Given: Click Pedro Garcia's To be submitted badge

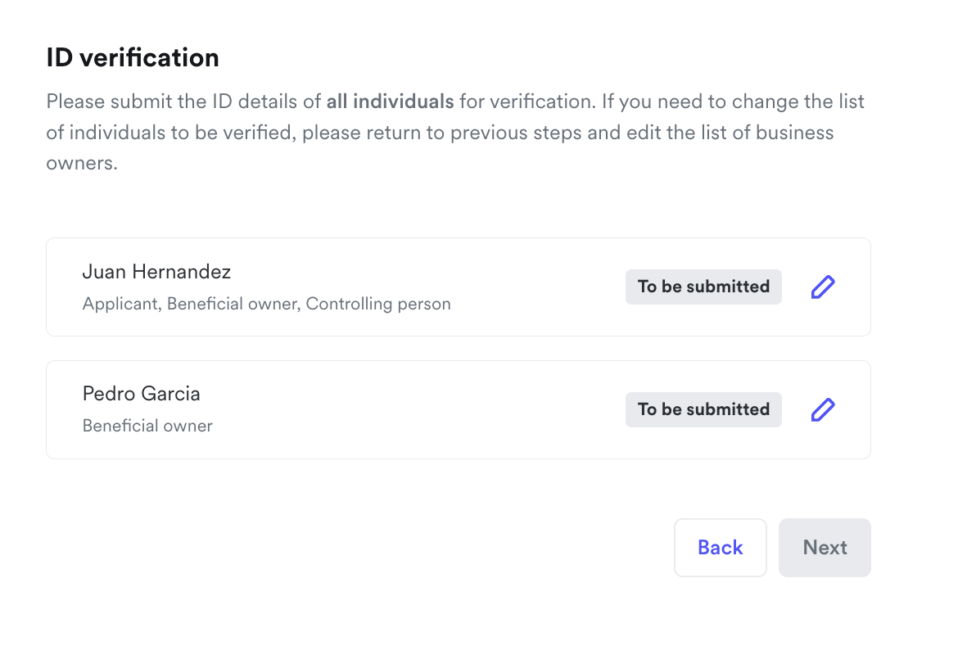Looking at the screenshot, I should [x=703, y=409].
